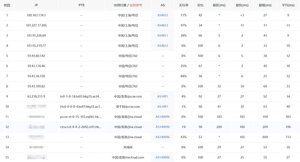Select the IP 59.43.138.46
This screenshot has width=300, height=162.
click(36, 66)
